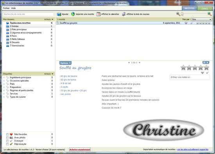Open Actions dropdown in Mes dossiers header
The height and width of the screenshot is (154, 215).
tap(48, 20)
